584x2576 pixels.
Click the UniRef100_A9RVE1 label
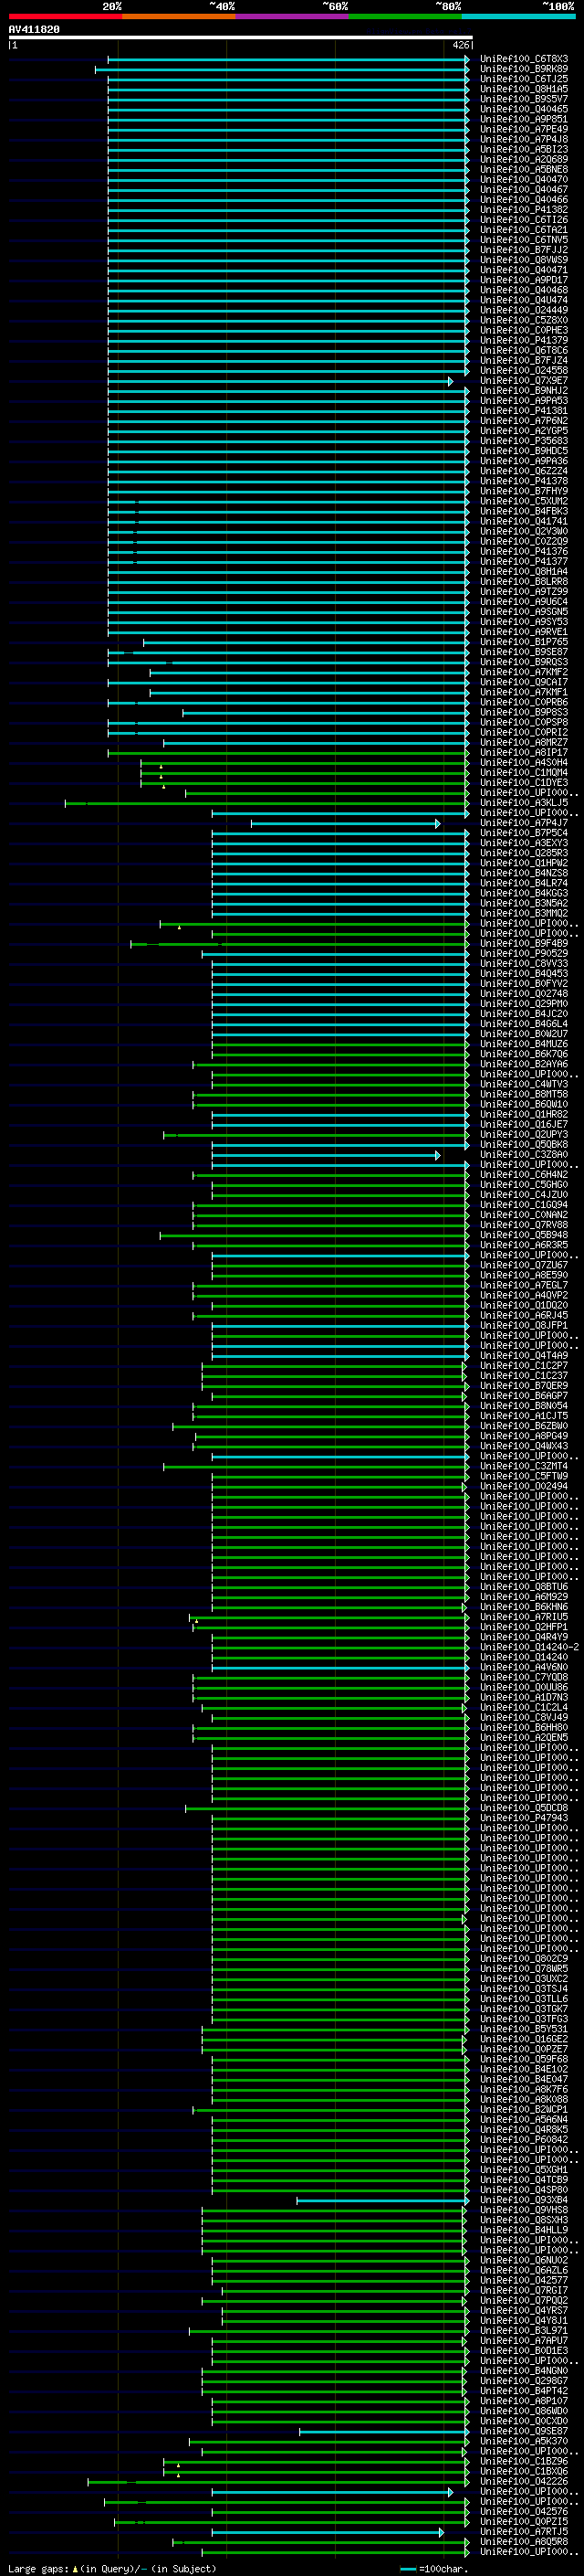point(524,632)
